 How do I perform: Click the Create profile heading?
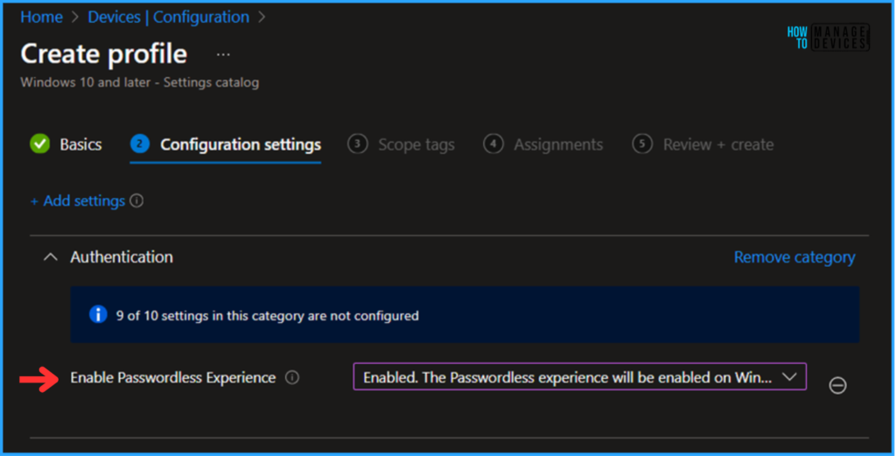tap(104, 54)
